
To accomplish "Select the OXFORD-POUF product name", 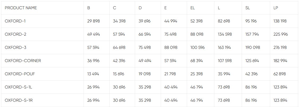I will point(20,74).
